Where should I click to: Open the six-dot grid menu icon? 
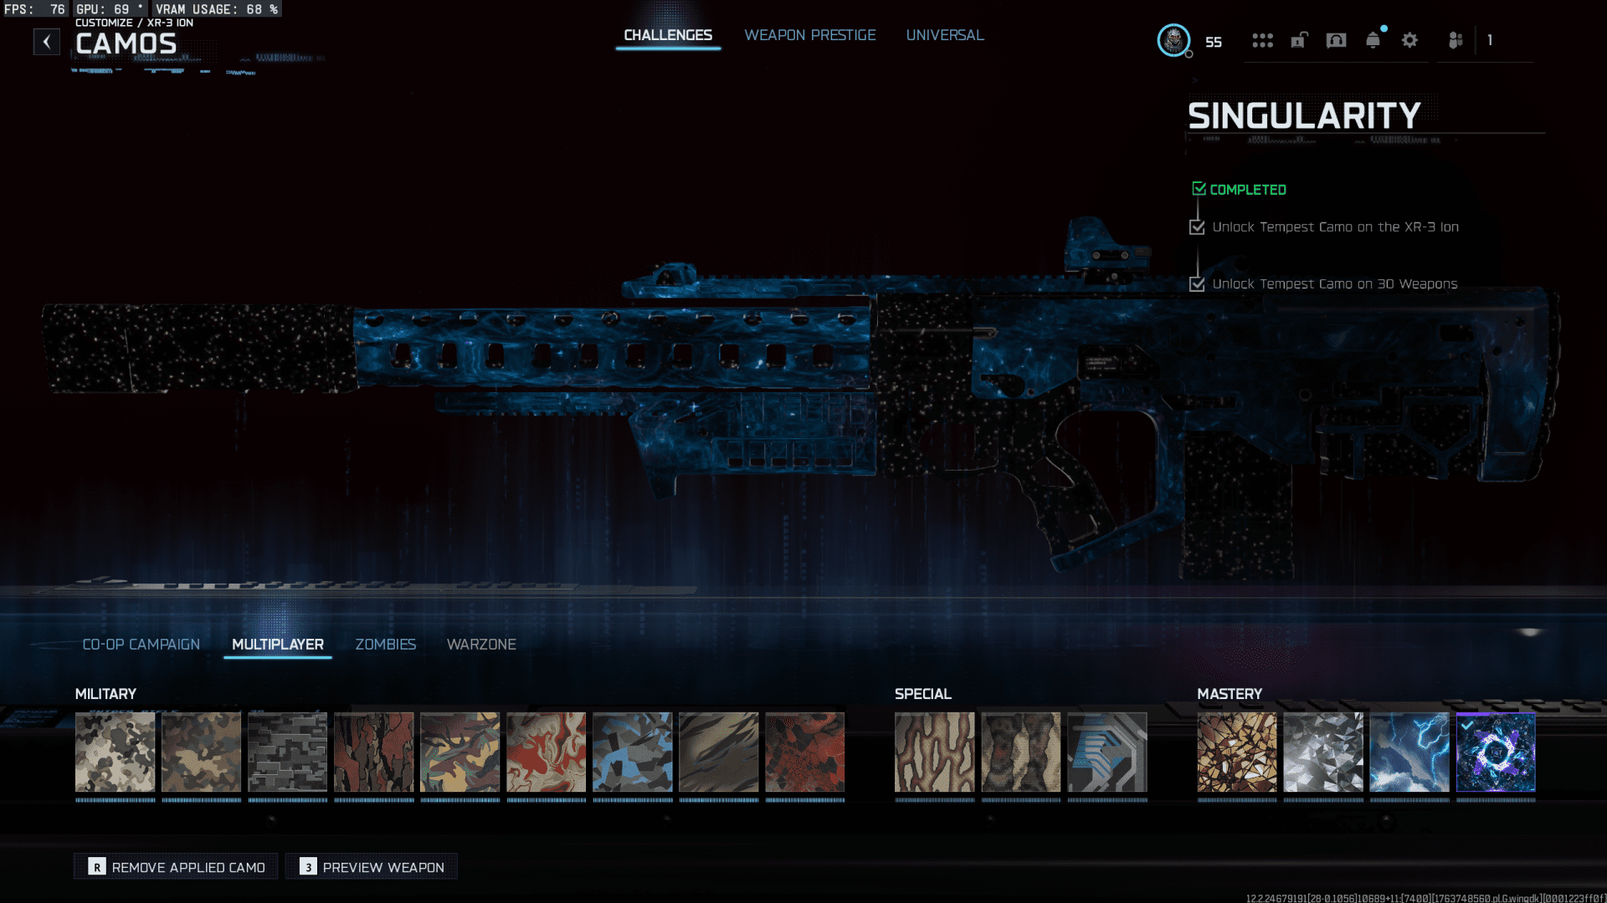1262,40
